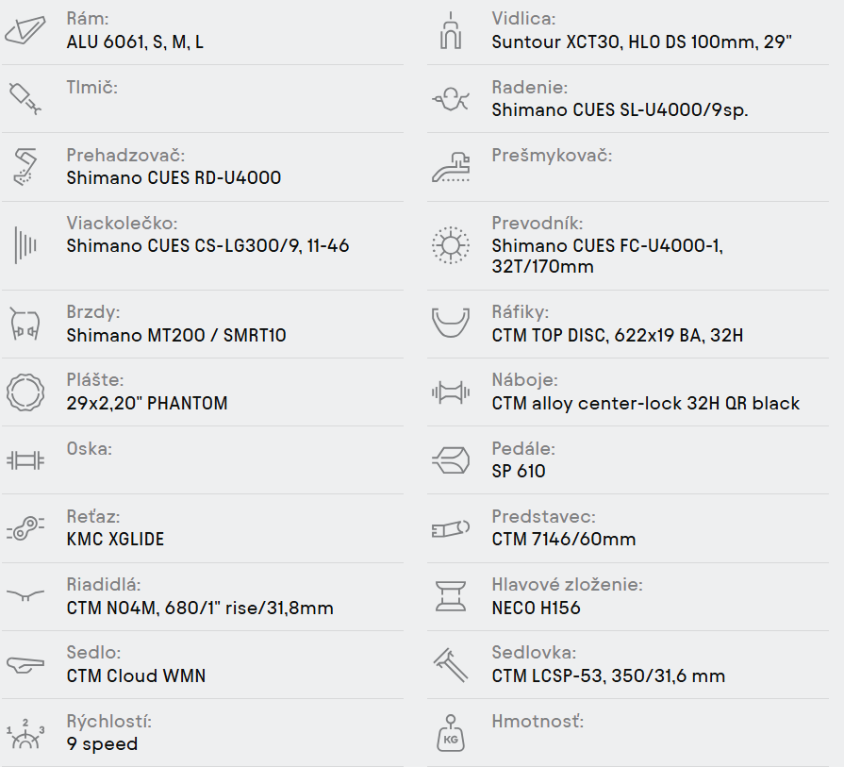Click the 'Pedále:' label
Image resolution: width=844 pixels, height=767 pixels.
523,449
